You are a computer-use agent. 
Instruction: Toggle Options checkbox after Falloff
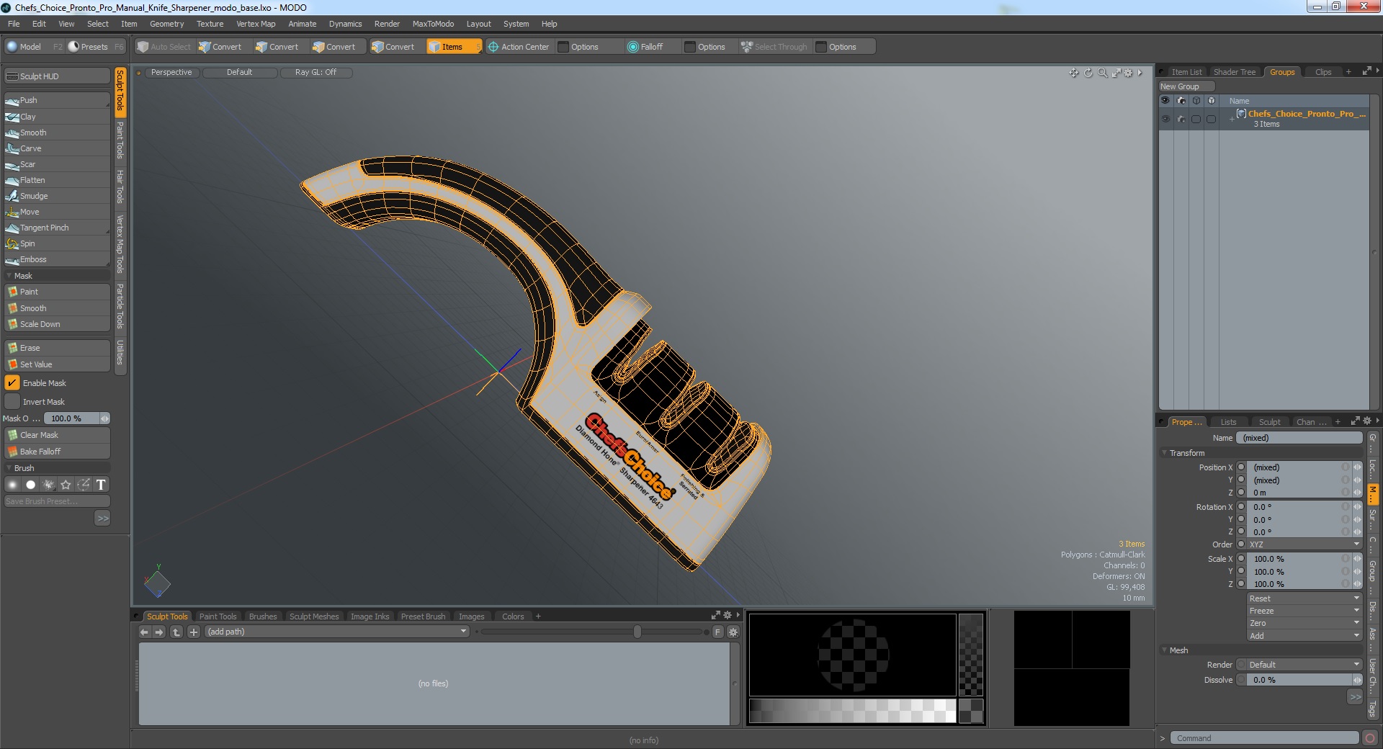pos(690,47)
